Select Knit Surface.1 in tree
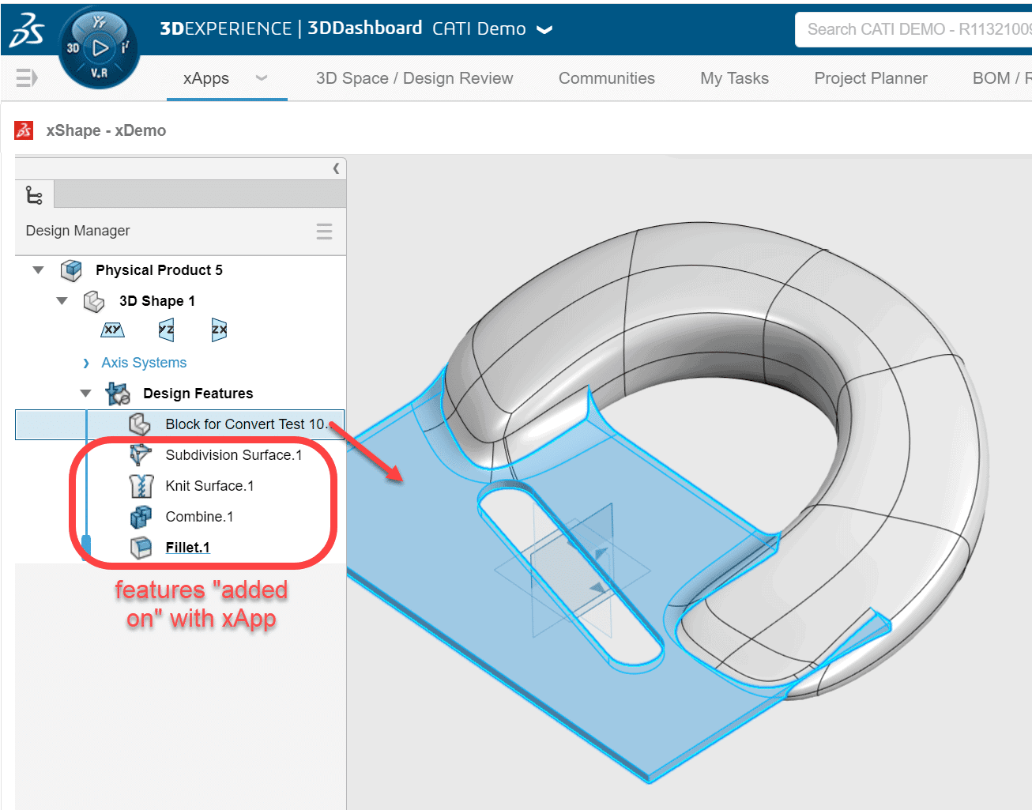This screenshot has width=1032, height=810. [209, 486]
